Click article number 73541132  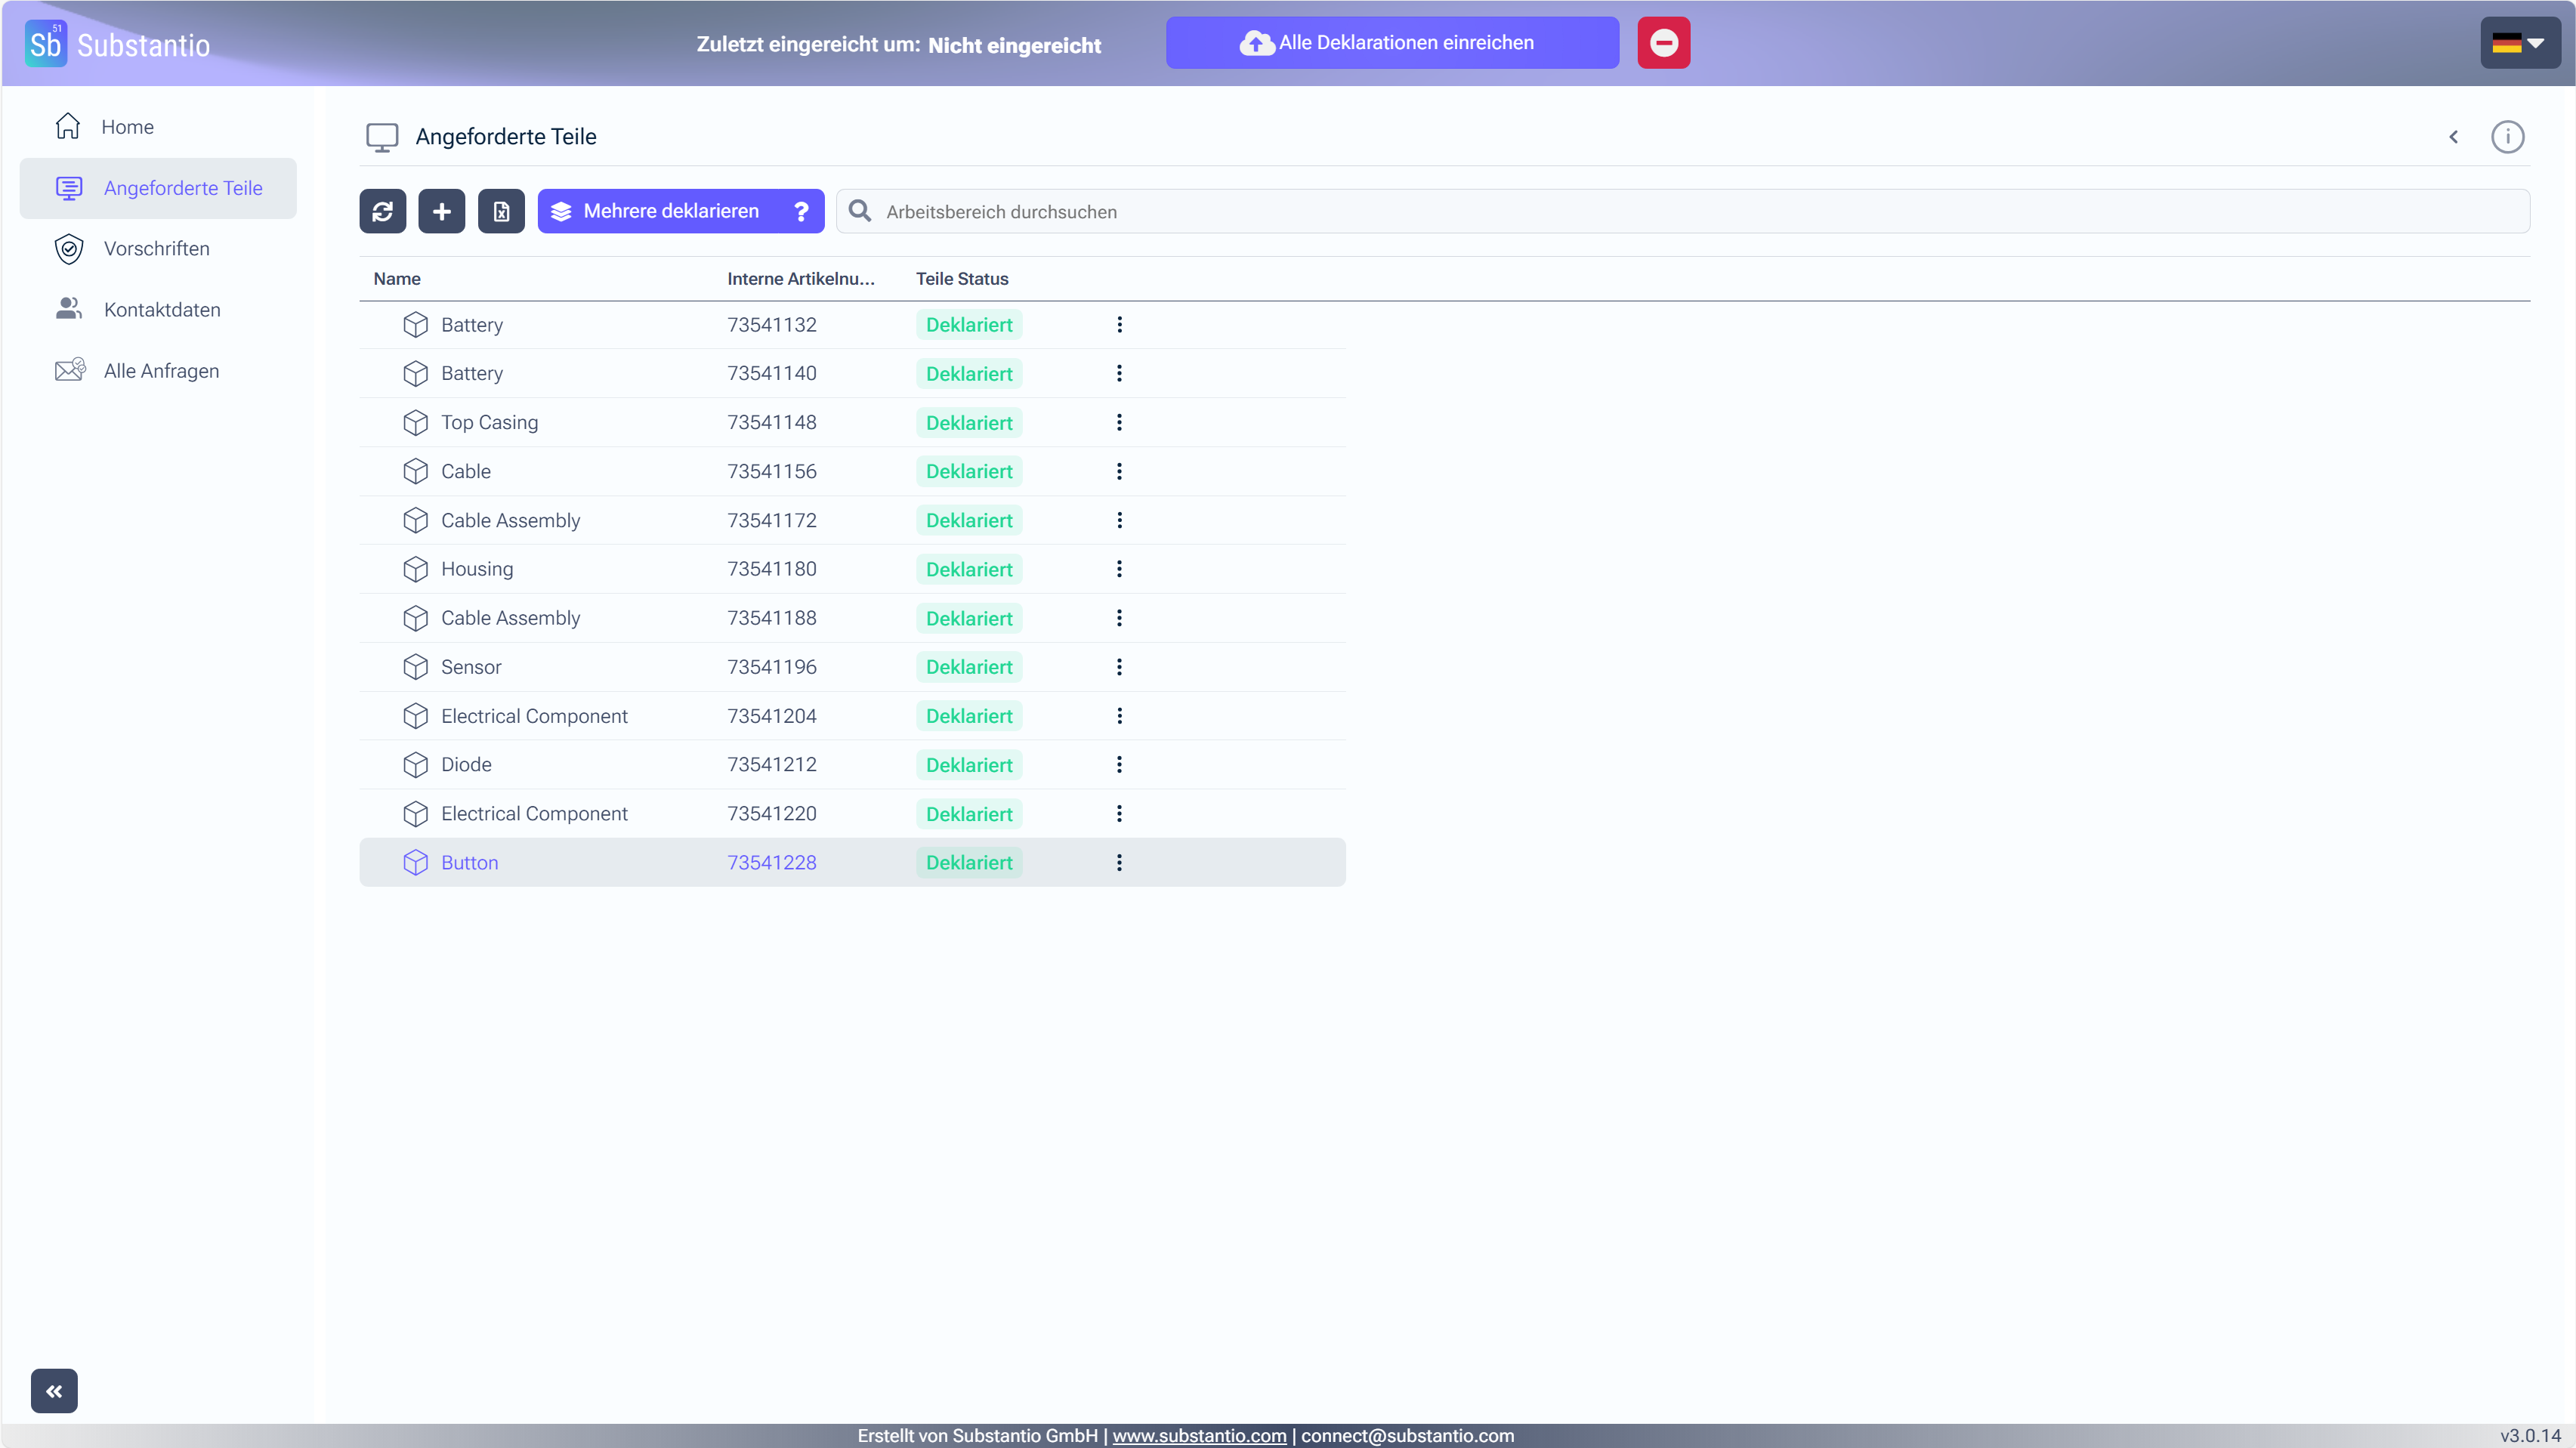tap(772, 325)
